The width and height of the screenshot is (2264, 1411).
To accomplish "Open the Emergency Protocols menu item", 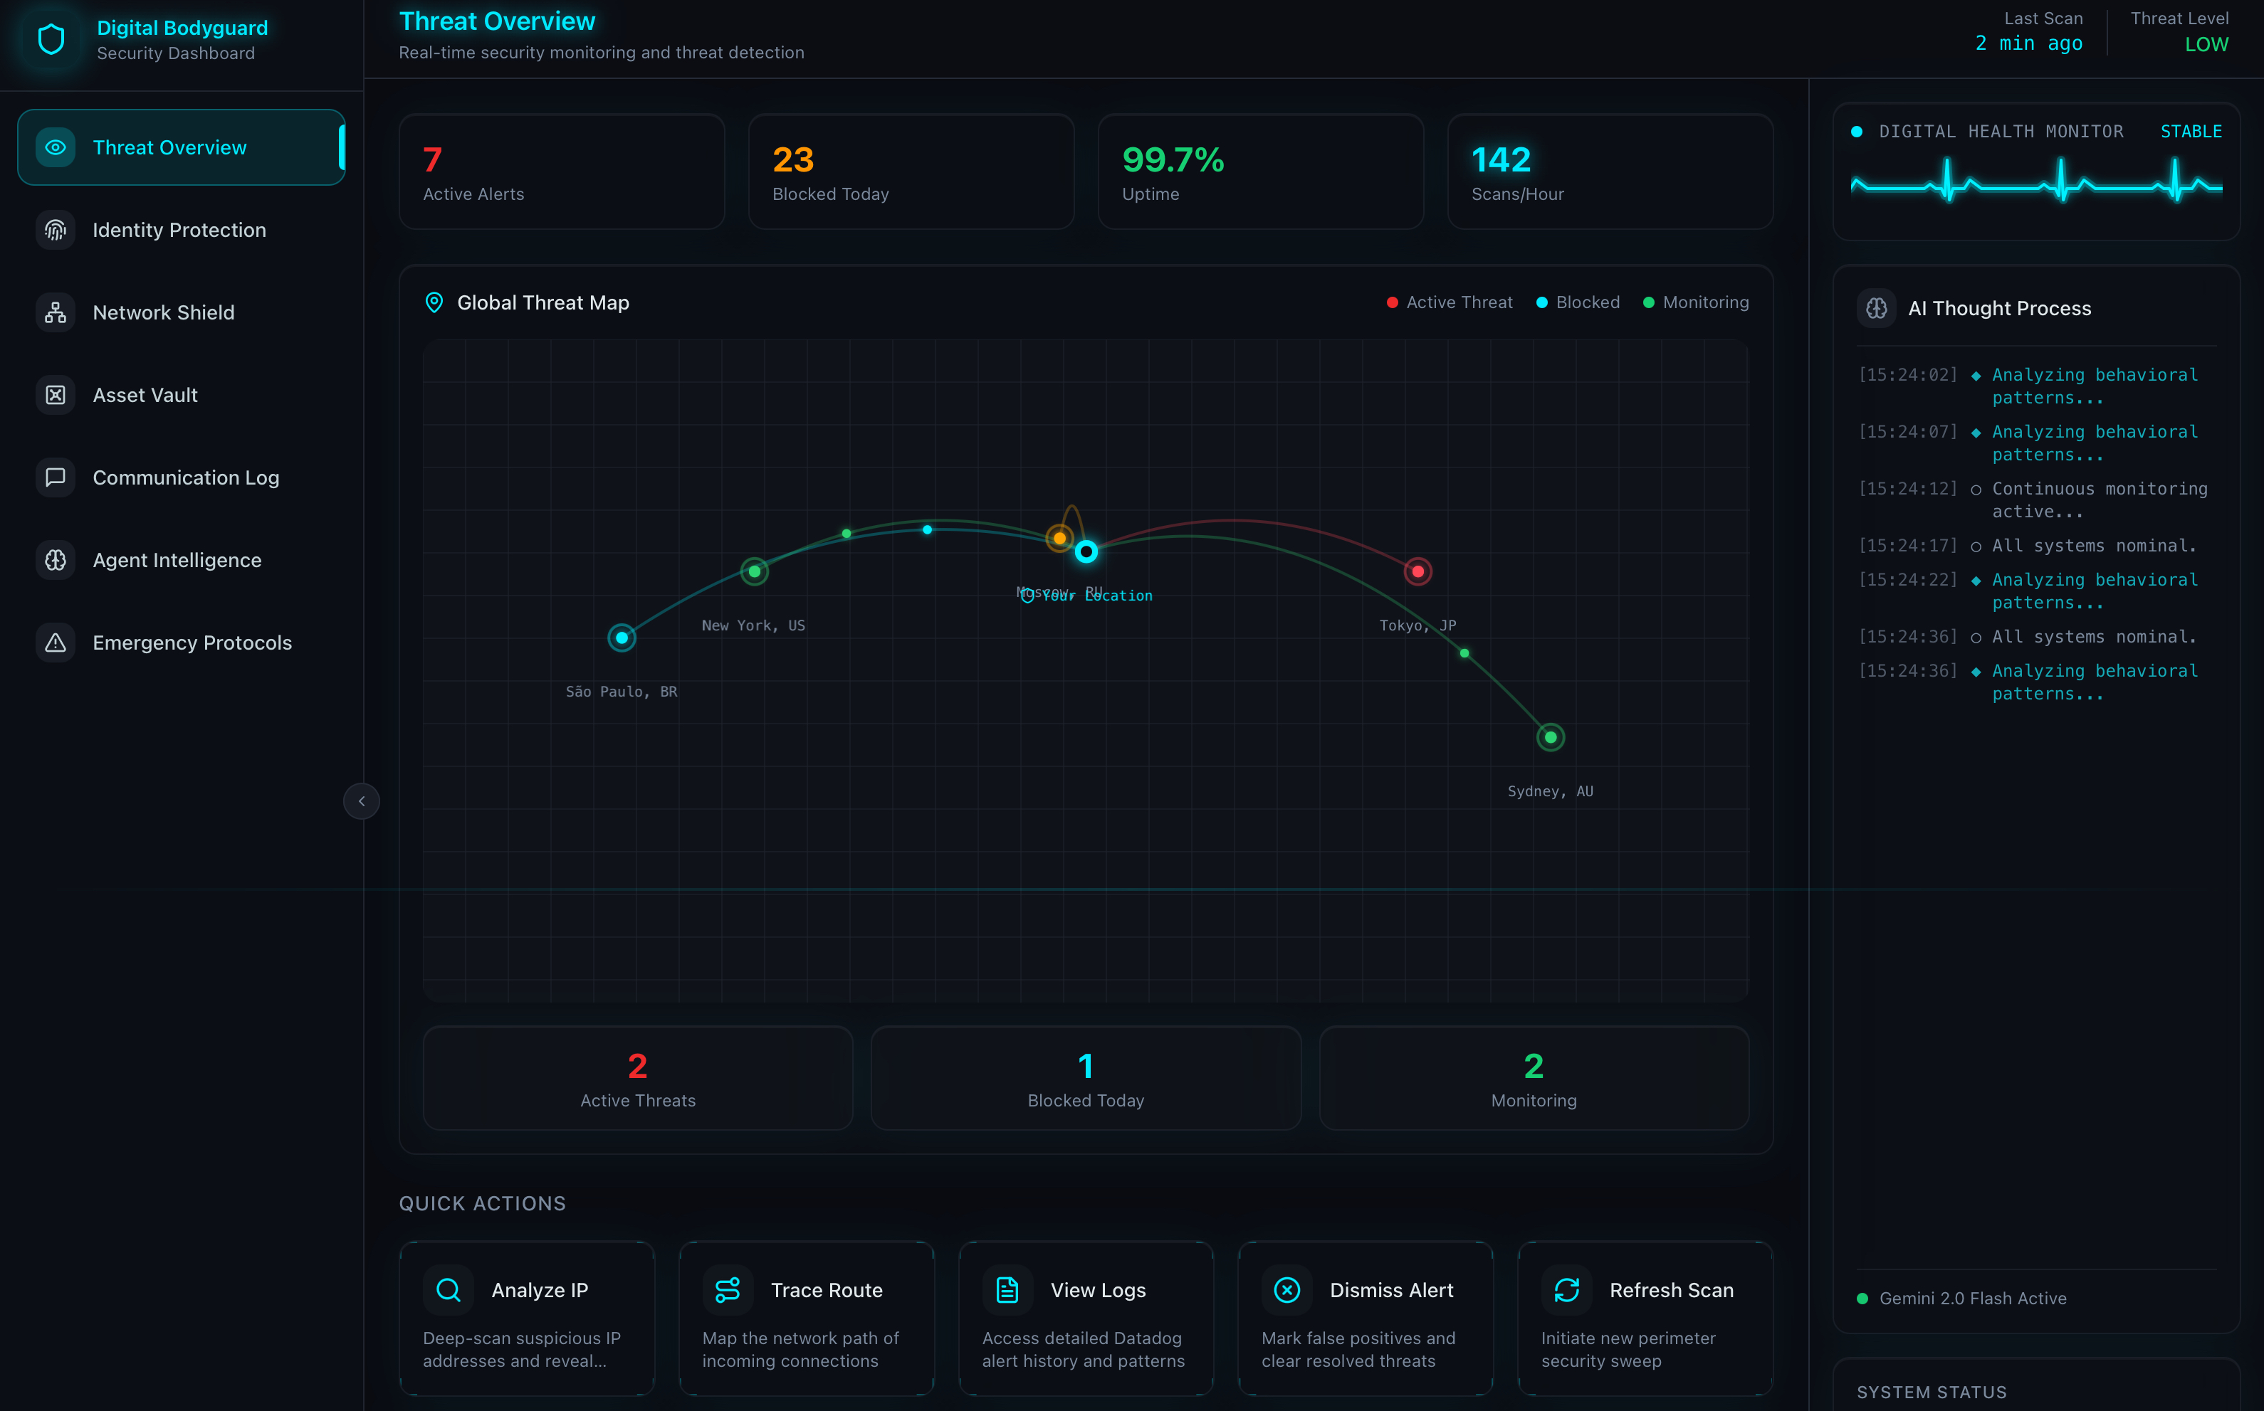I will pos(192,642).
